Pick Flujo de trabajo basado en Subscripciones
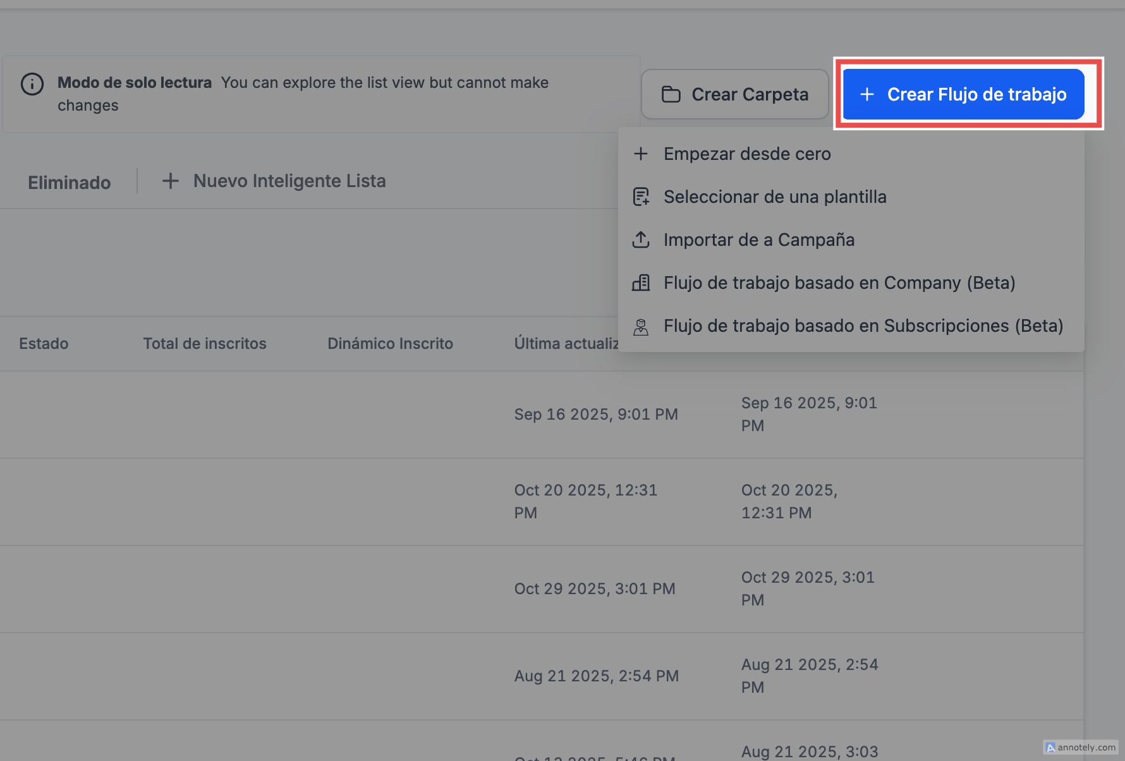Image resolution: width=1125 pixels, height=761 pixels. coord(863,326)
